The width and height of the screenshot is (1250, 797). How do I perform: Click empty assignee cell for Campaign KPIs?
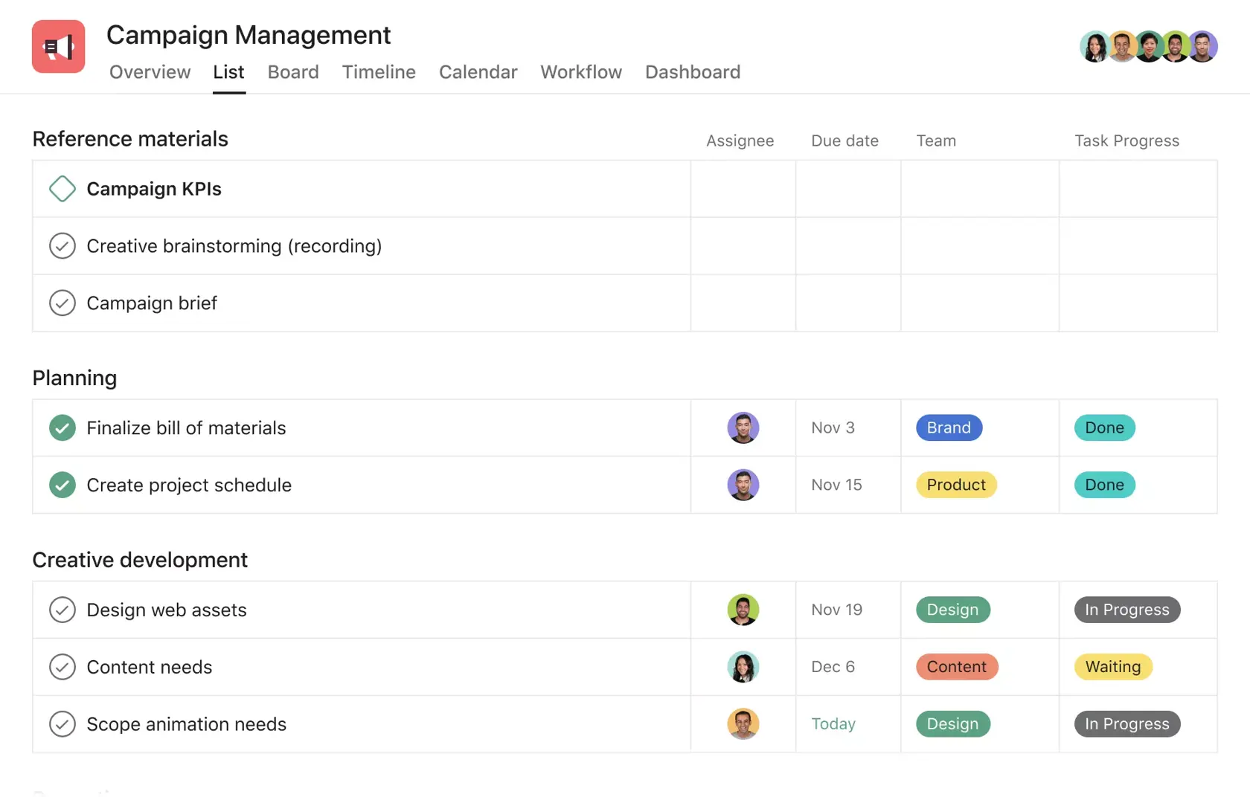click(x=743, y=189)
